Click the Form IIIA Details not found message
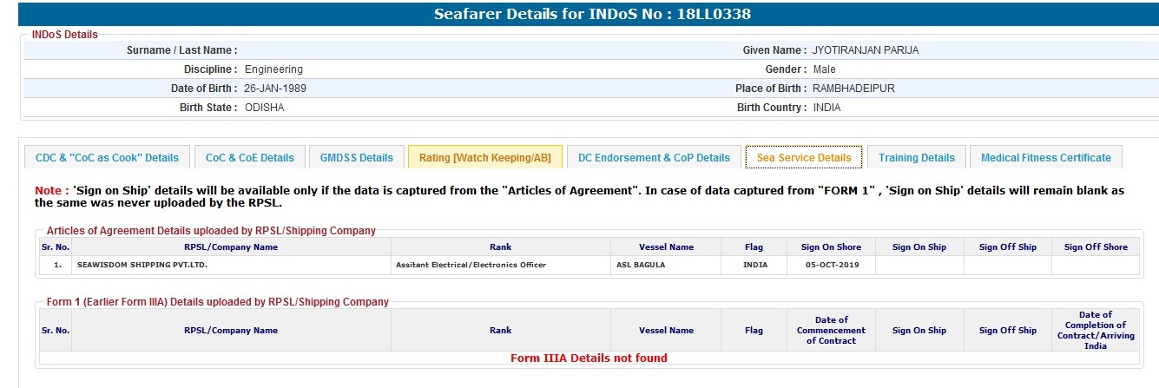 tap(589, 358)
